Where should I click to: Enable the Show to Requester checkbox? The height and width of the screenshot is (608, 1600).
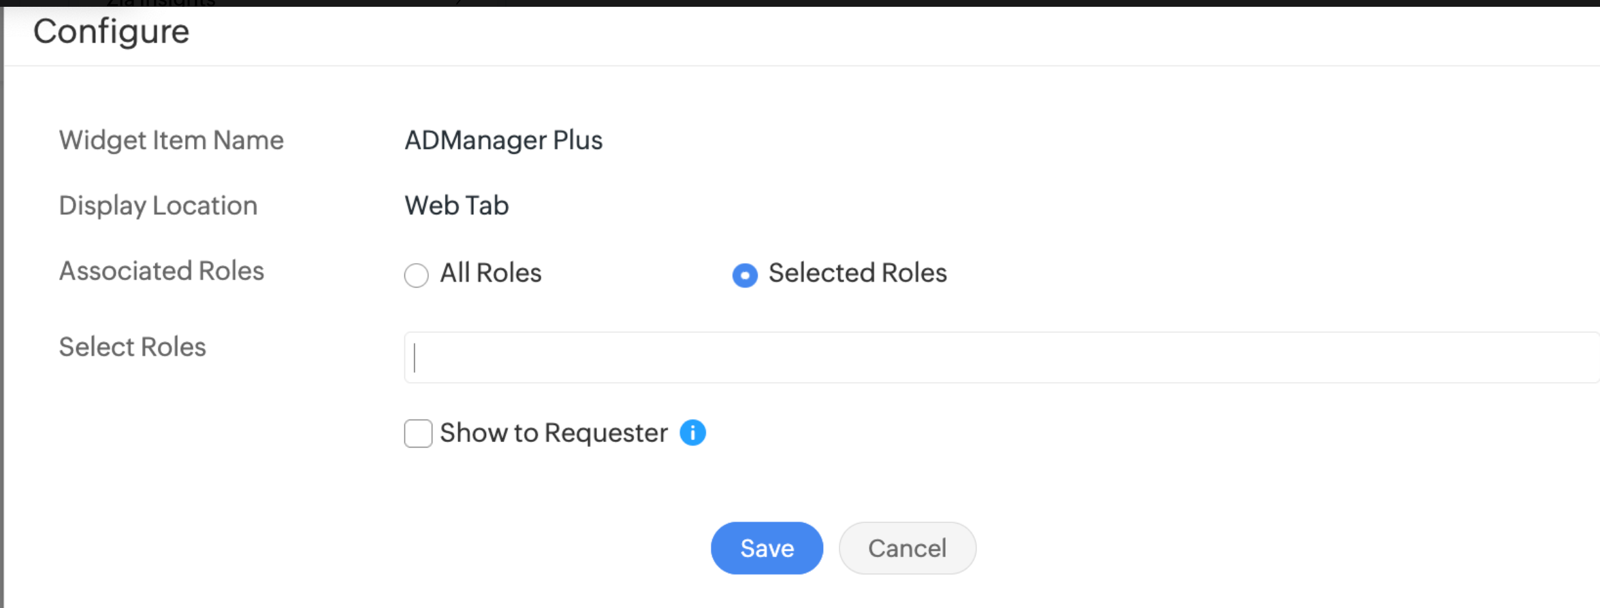[x=418, y=433]
